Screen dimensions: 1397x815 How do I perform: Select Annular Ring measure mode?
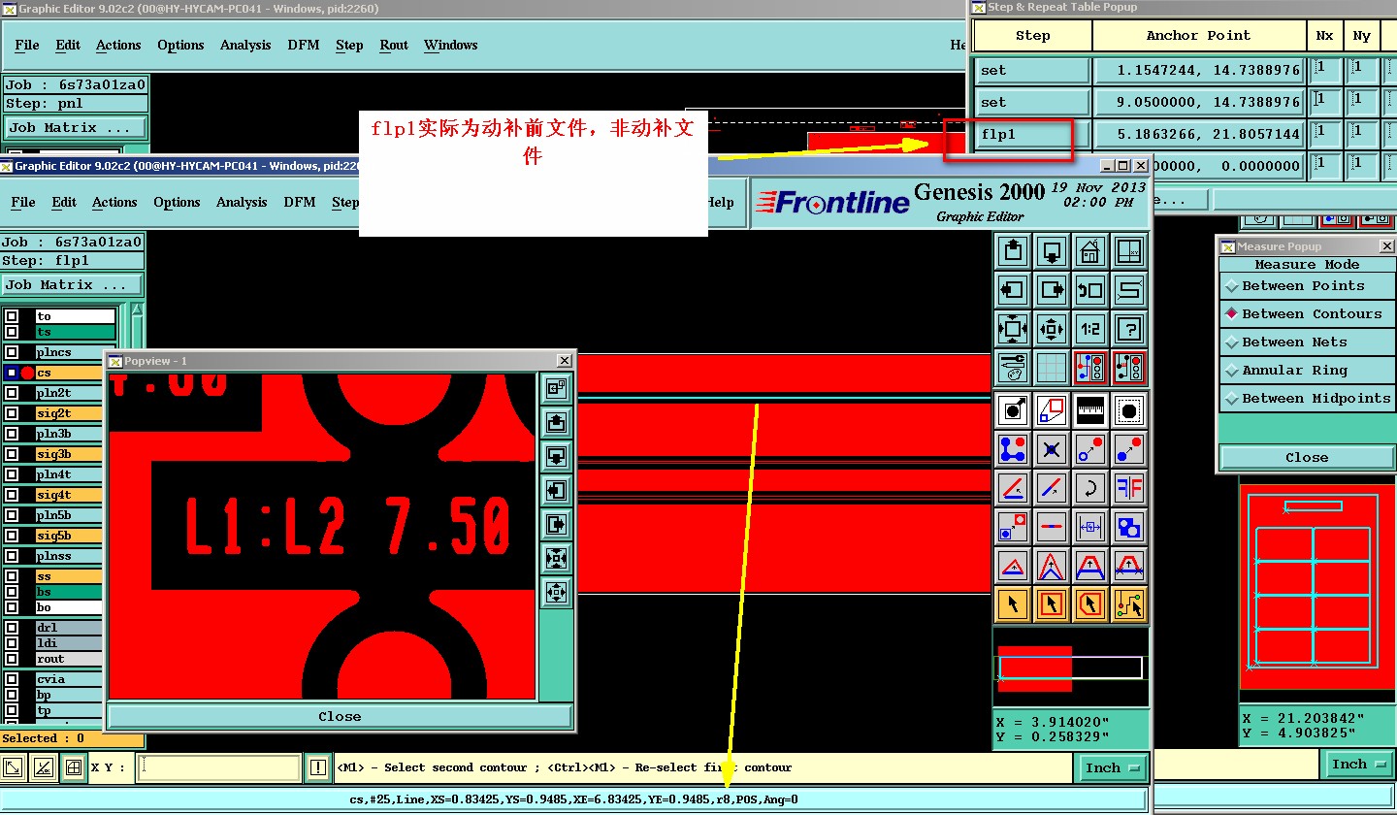[1307, 371]
